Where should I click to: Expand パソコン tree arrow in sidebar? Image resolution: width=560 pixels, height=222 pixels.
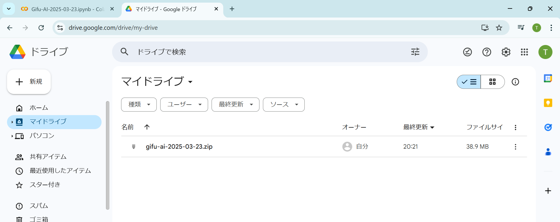(x=12, y=136)
